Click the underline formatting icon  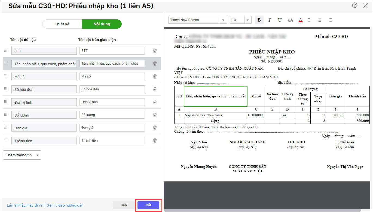tap(280, 20)
